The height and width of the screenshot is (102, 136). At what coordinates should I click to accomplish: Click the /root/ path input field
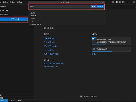(60, 7)
